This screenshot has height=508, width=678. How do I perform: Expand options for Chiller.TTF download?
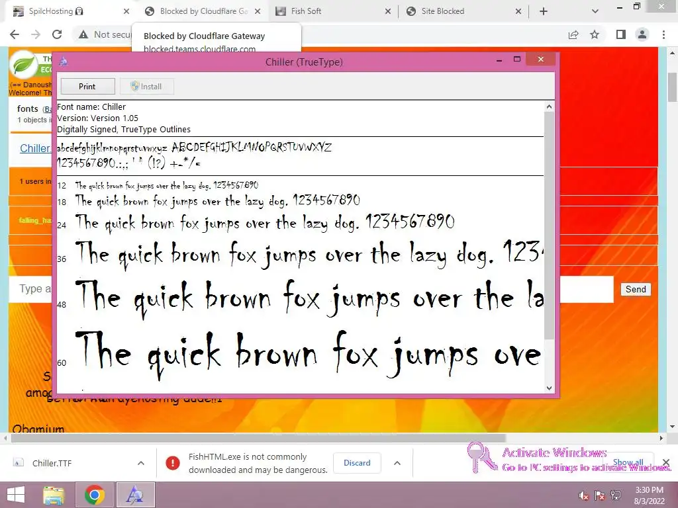coord(141,463)
